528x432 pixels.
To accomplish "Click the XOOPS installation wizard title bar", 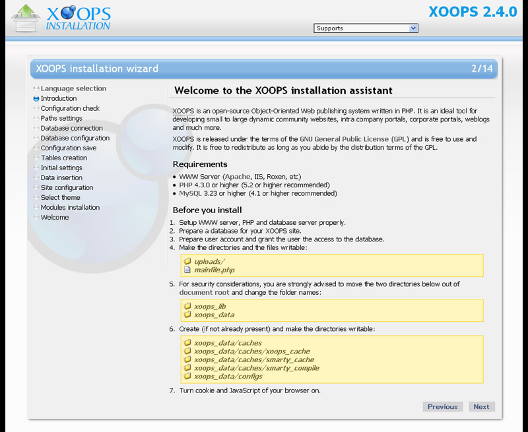I will pos(263,69).
